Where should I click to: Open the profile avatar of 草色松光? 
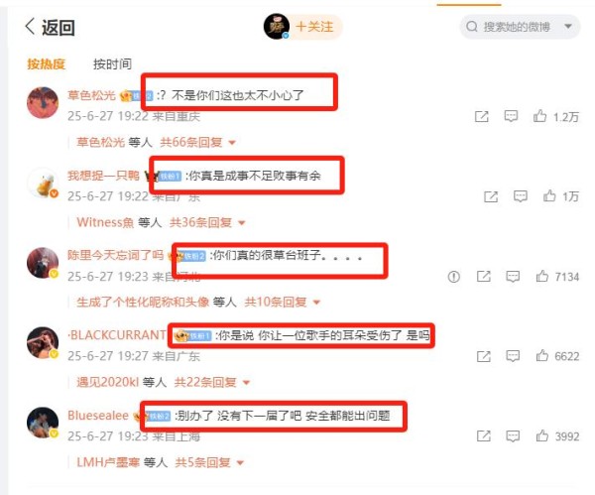click(43, 102)
